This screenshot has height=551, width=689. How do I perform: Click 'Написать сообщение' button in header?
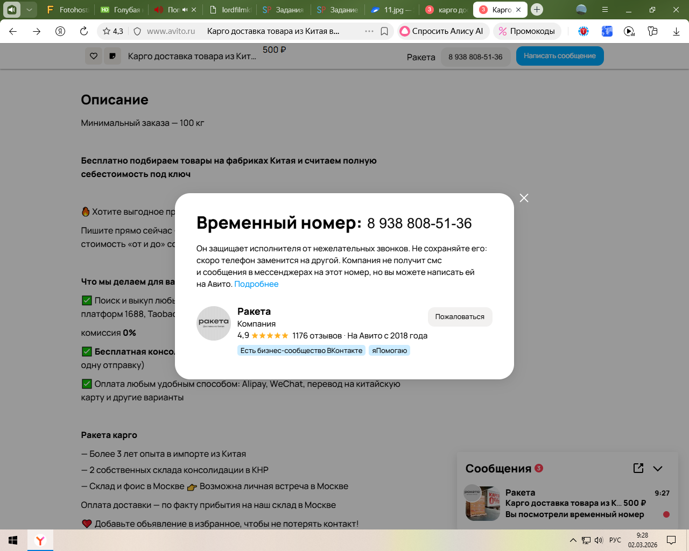(x=560, y=56)
